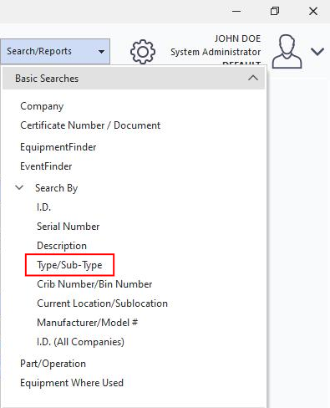Open Certificate Number / Document search
Image resolution: width=330 pixels, height=408 pixels.
click(90, 125)
